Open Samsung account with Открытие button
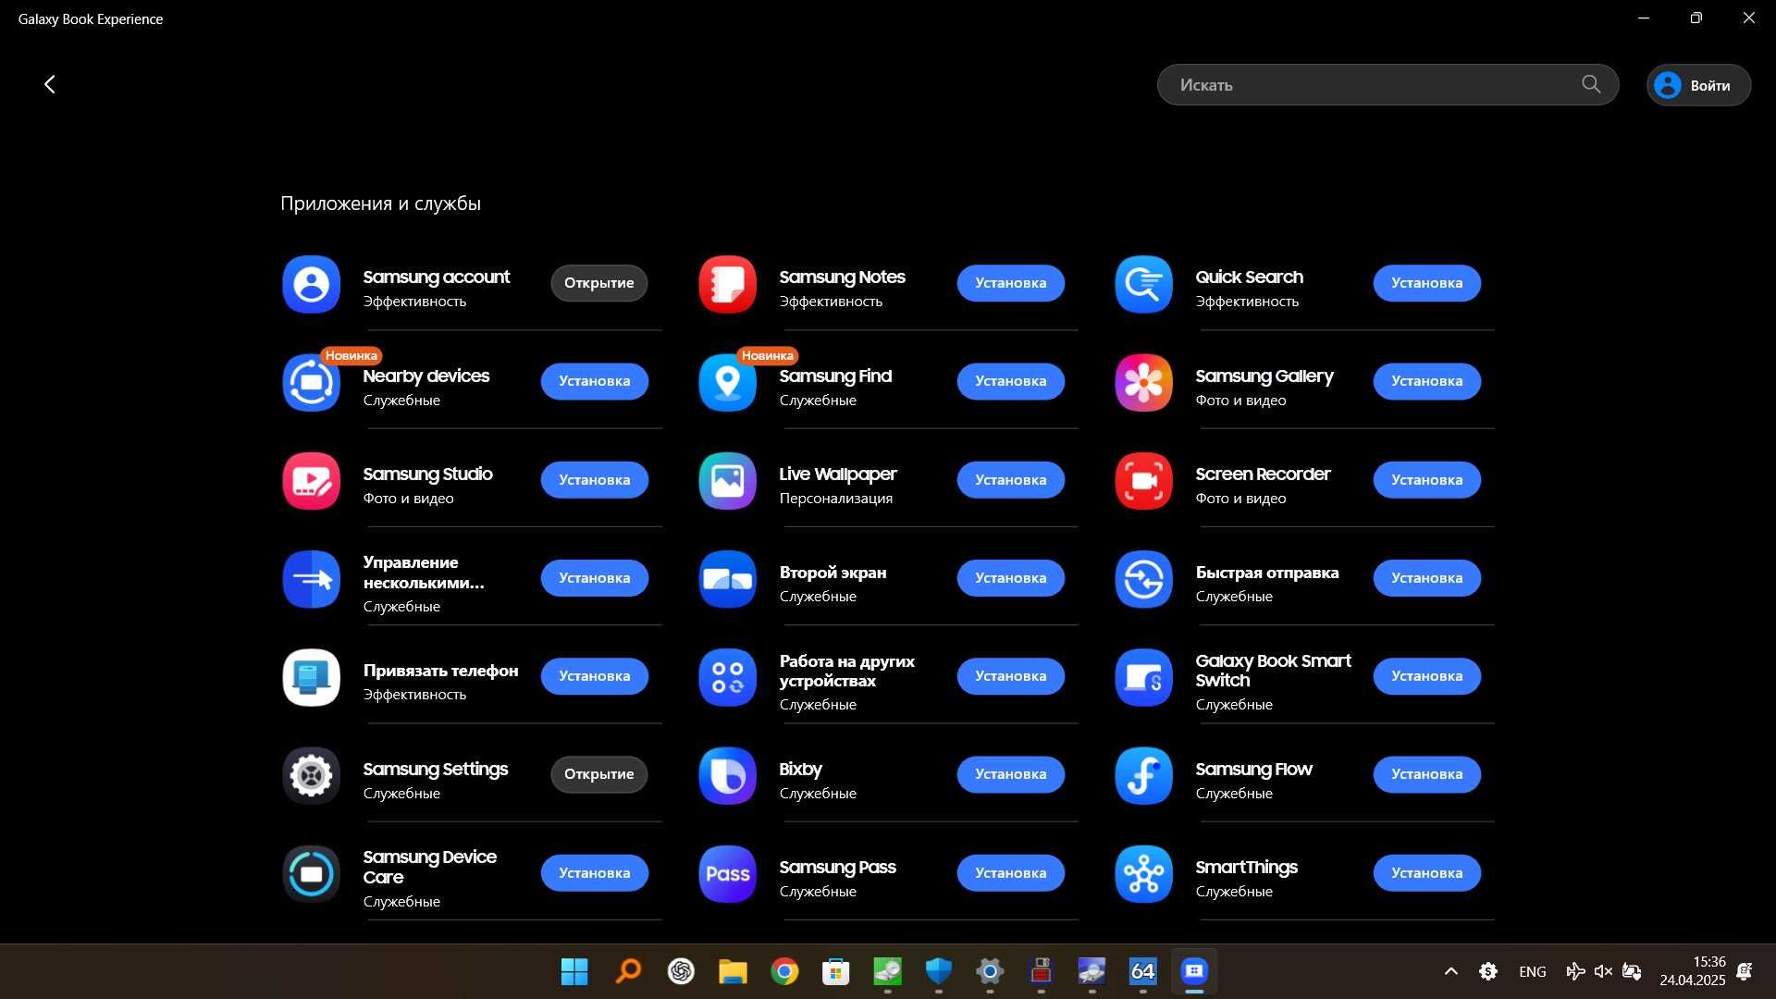The height and width of the screenshot is (999, 1776). (598, 283)
